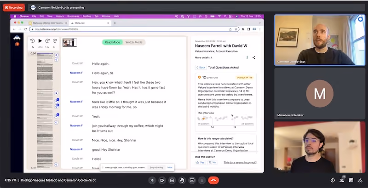
Task: Open the meeting chat panel
Action: (x=351, y=180)
